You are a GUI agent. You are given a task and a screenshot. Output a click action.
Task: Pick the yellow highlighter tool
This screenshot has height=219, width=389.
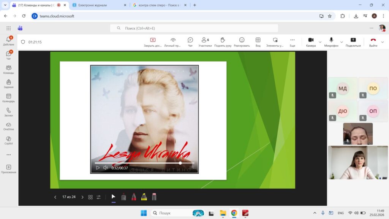(x=144, y=197)
